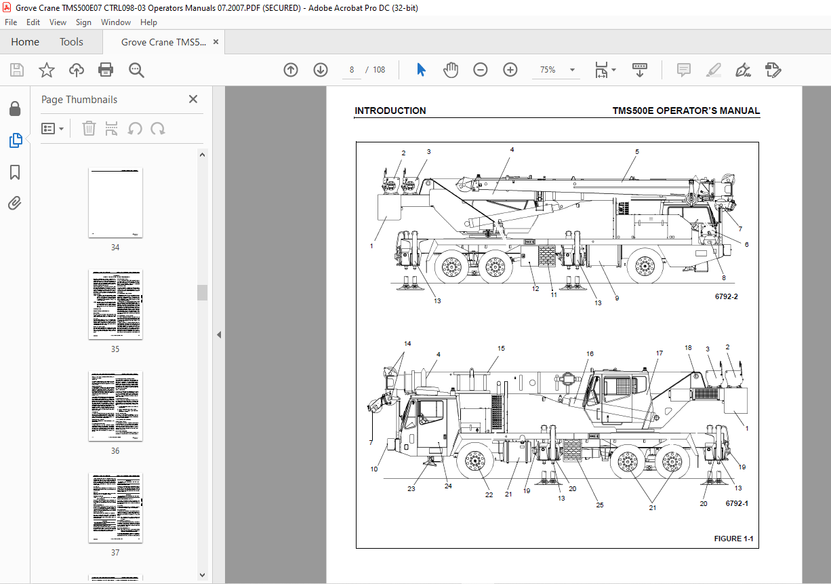Open the Help menu
The image size is (831, 584).
(148, 22)
